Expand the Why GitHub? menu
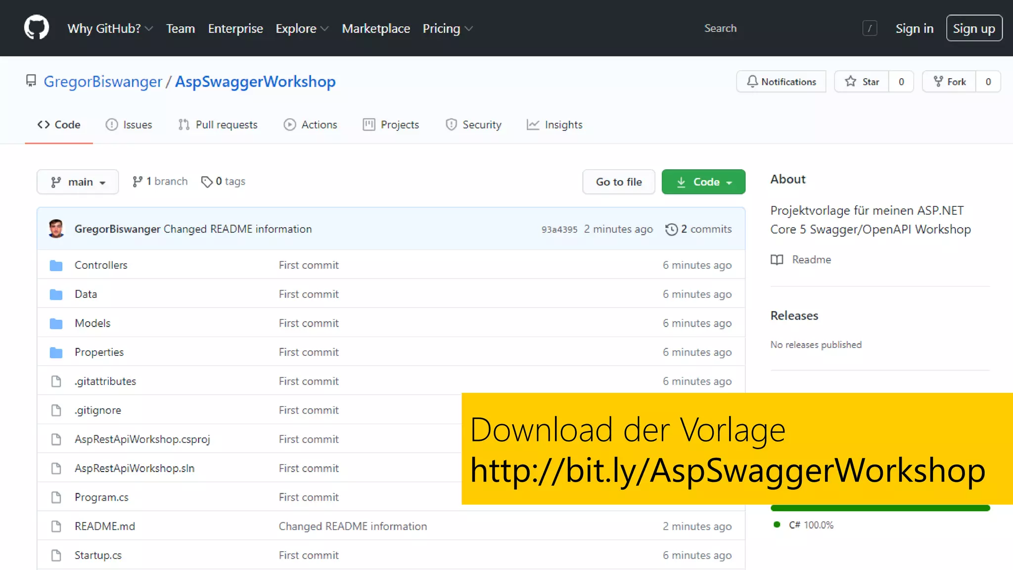Viewport: 1013px width, 570px height. coord(110,28)
